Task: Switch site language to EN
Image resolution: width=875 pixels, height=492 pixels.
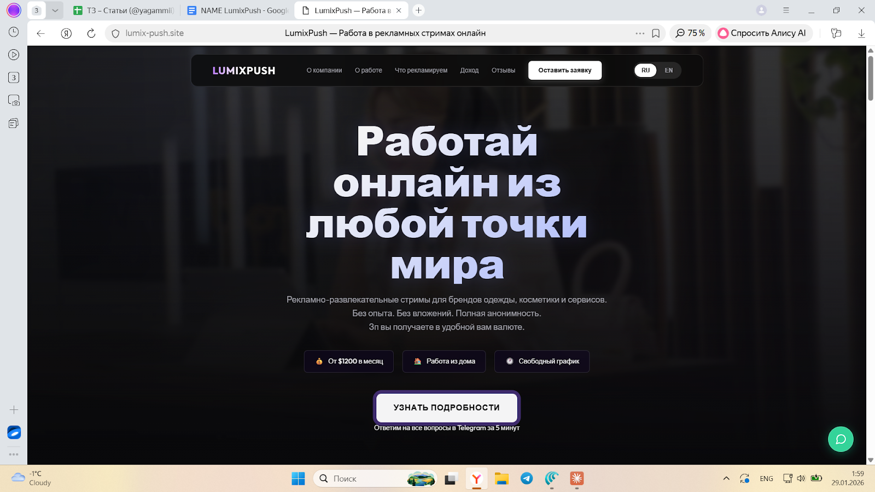Action: [668, 71]
